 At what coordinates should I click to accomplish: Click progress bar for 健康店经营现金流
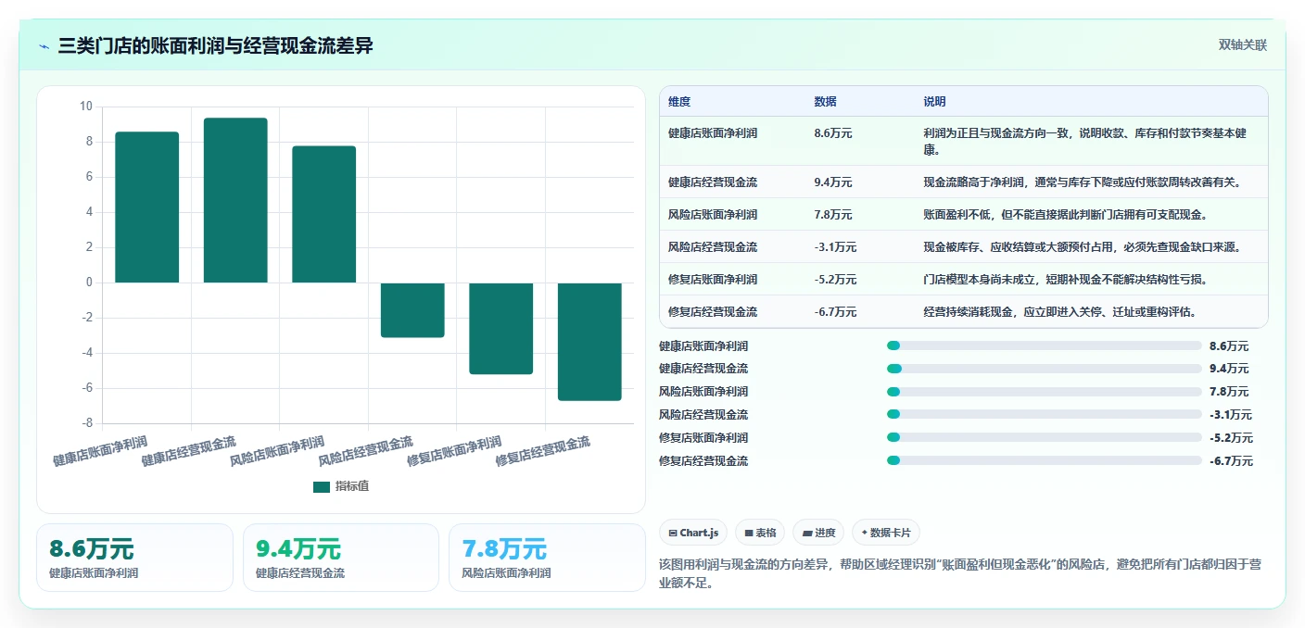click(x=1045, y=369)
